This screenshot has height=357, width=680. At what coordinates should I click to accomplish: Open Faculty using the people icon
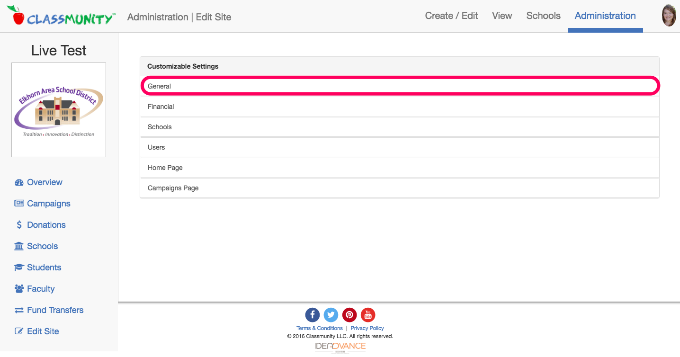(x=18, y=288)
